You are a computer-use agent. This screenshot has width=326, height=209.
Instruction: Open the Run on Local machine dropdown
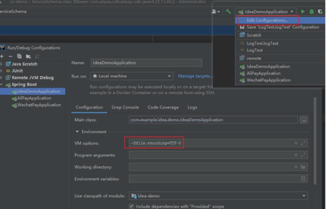click(x=132, y=76)
